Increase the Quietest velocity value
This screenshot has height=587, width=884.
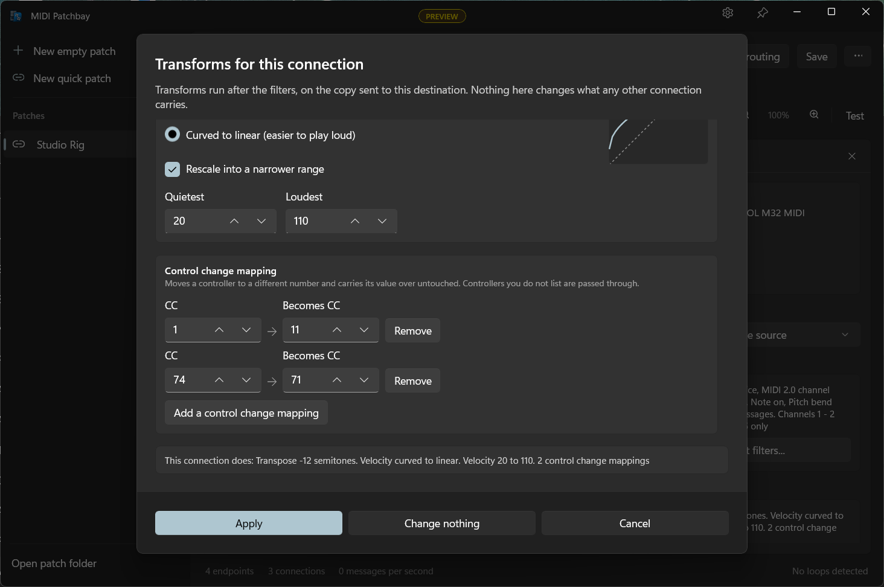click(234, 221)
